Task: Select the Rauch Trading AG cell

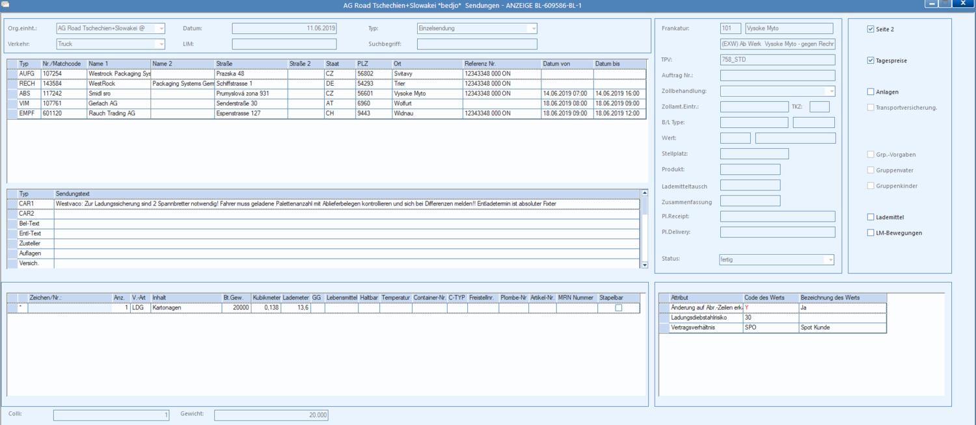Action: [x=119, y=114]
